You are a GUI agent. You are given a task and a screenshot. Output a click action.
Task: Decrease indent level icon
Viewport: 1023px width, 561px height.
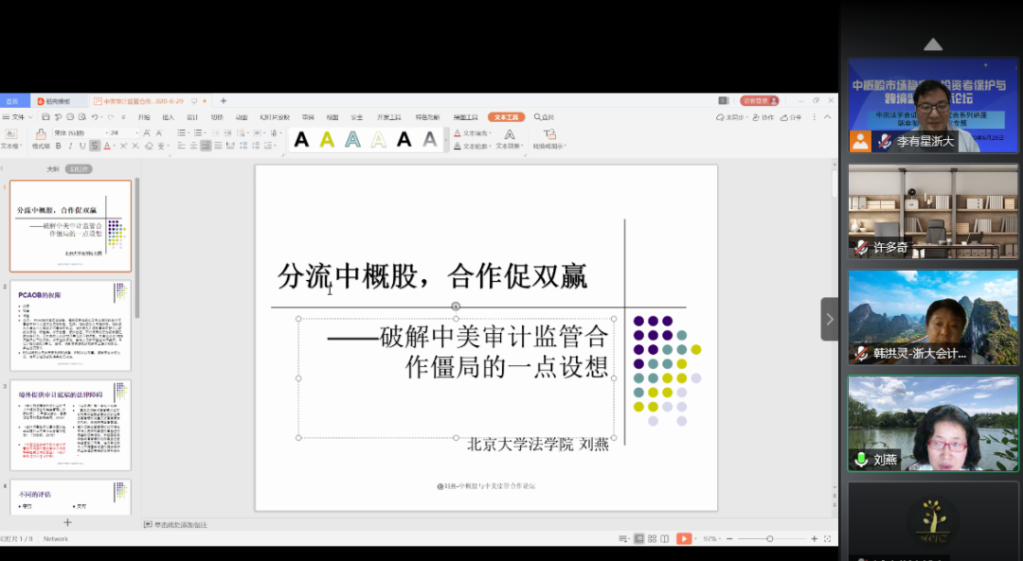click(216, 133)
